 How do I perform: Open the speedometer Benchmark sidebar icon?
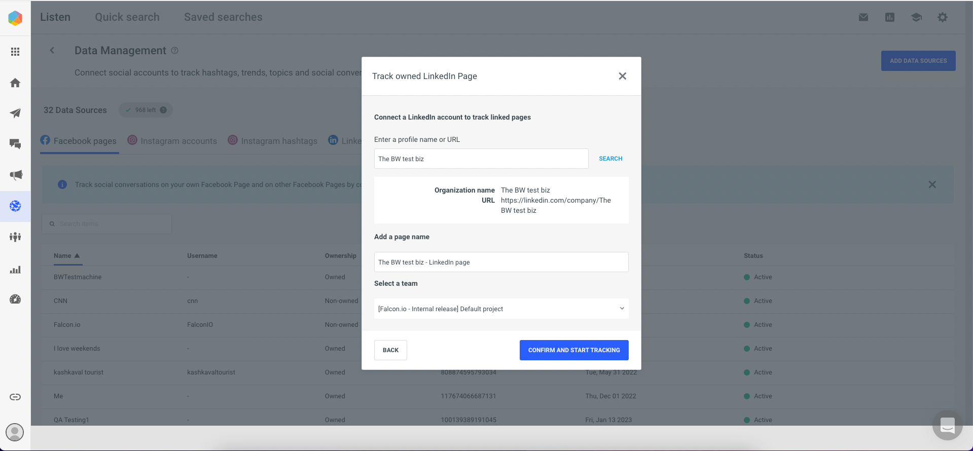(x=15, y=299)
